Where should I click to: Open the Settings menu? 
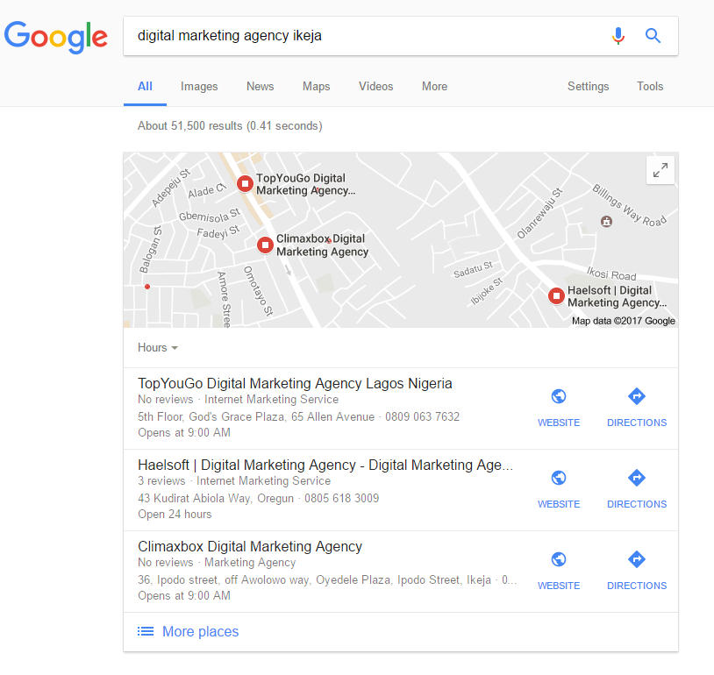pos(588,87)
